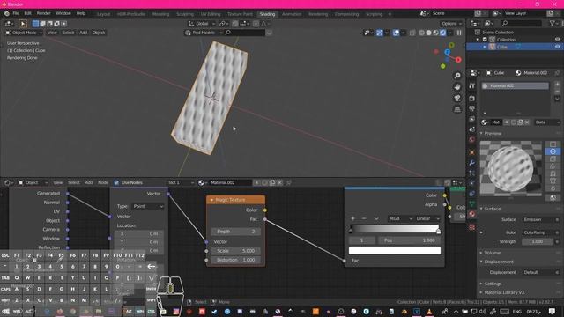Click the material preview sphere thumbnail
The height and width of the screenshot is (317, 564).
511,168
